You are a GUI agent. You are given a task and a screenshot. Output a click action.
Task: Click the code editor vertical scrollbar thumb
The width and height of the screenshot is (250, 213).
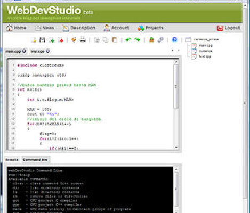(x=176, y=86)
